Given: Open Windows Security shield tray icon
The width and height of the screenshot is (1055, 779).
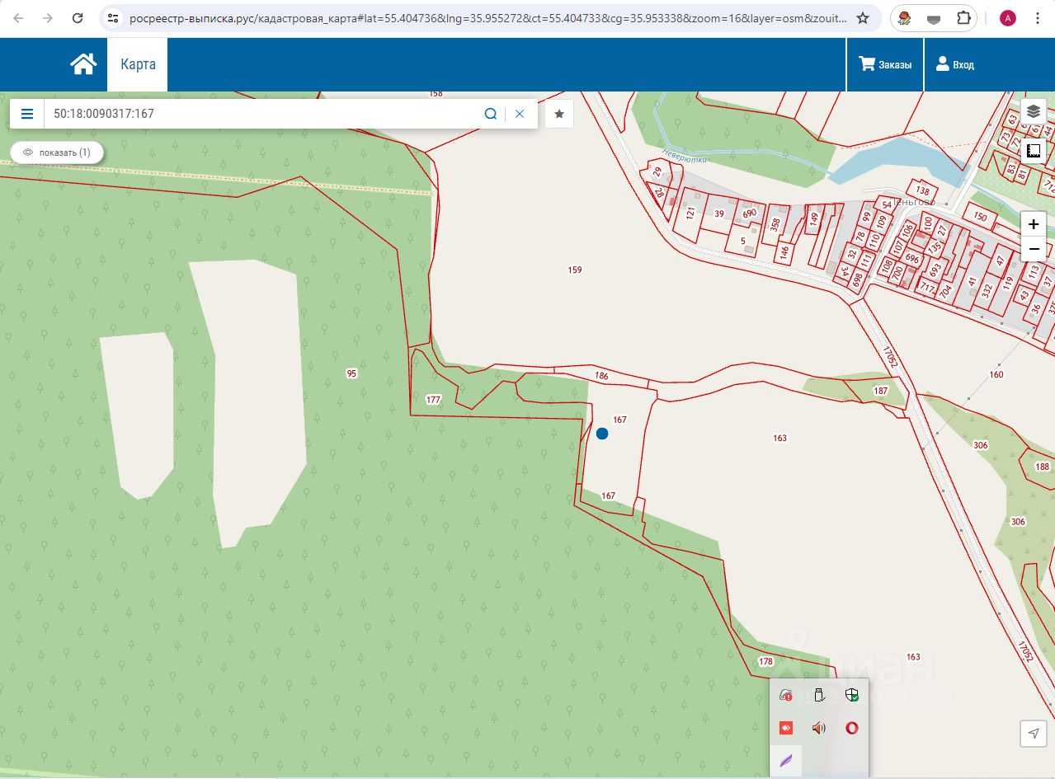Looking at the screenshot, I should 852,695.
